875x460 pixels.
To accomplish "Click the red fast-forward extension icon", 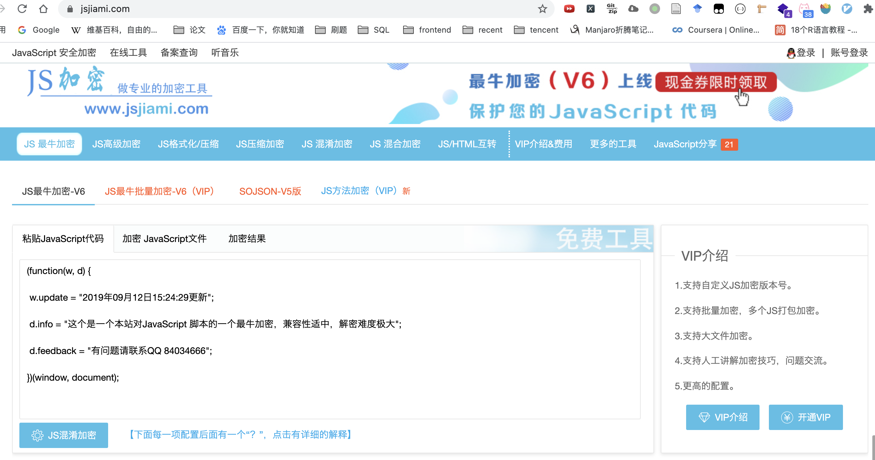I will pyautogui.click(x=569, y=9).
